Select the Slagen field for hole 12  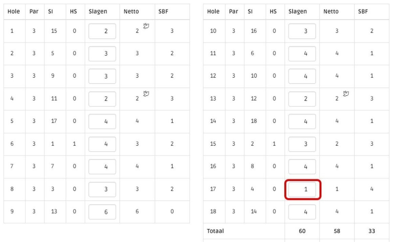coord(302,76)
